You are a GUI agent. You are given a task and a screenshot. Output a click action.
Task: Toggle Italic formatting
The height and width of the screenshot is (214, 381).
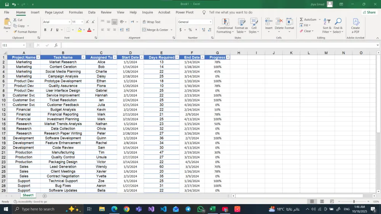(x=51, y=30)
